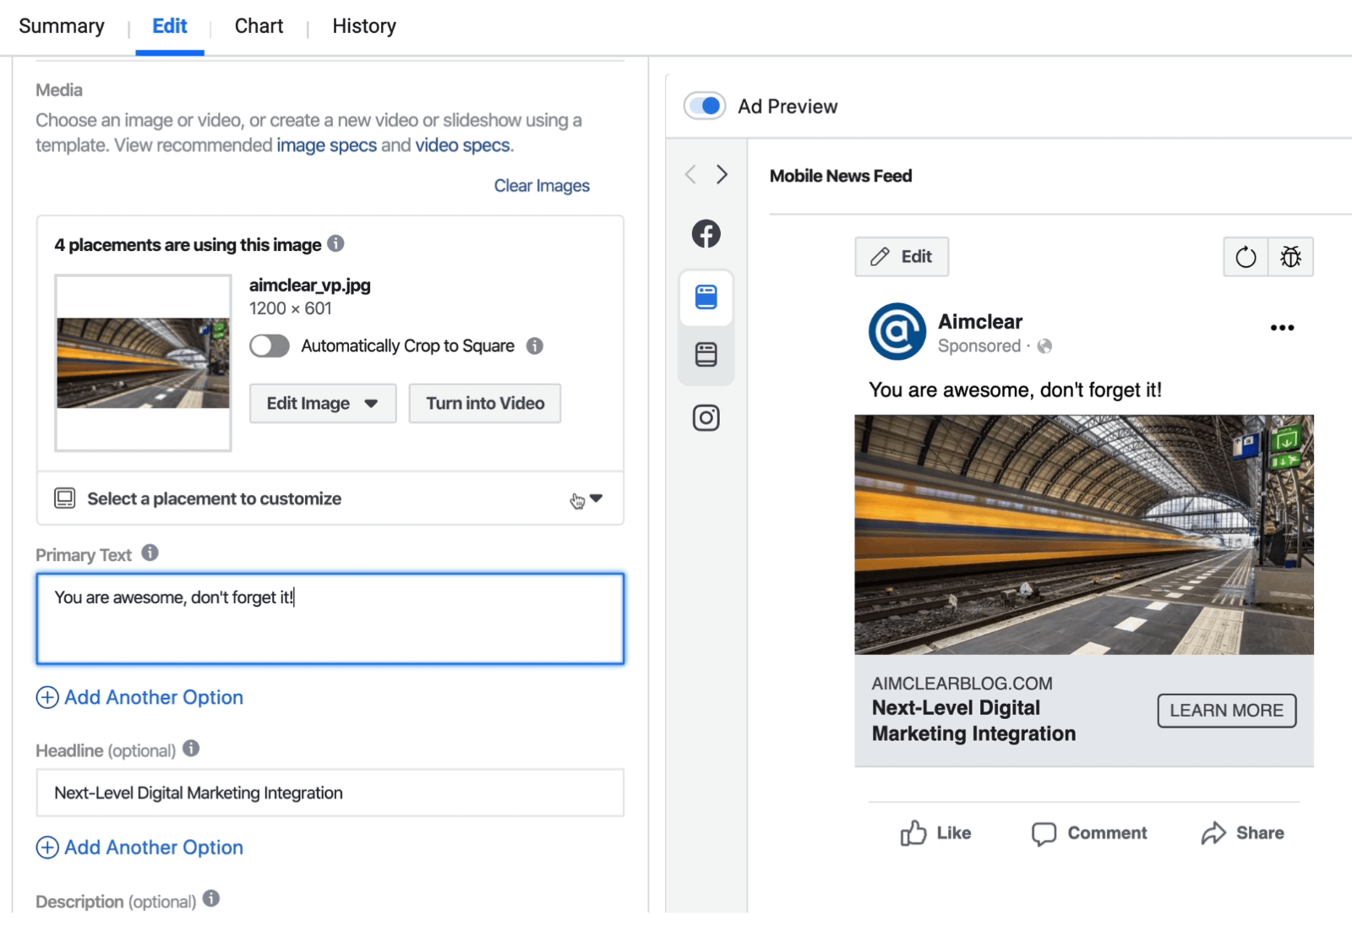Select the Mobile News Feed preview icon
The height and width of the screenshot is (948, 1352).
pyautogui.click(x=706, y=297)
